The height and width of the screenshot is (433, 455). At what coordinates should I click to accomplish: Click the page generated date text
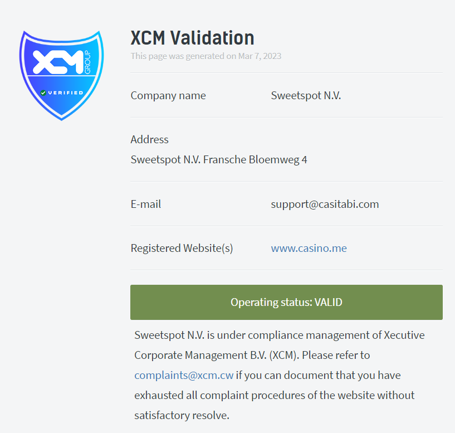coord(206,56)
